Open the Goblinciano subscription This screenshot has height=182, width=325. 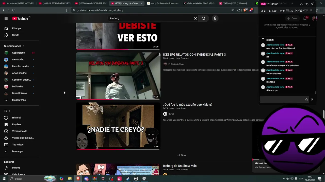(18, 53)
